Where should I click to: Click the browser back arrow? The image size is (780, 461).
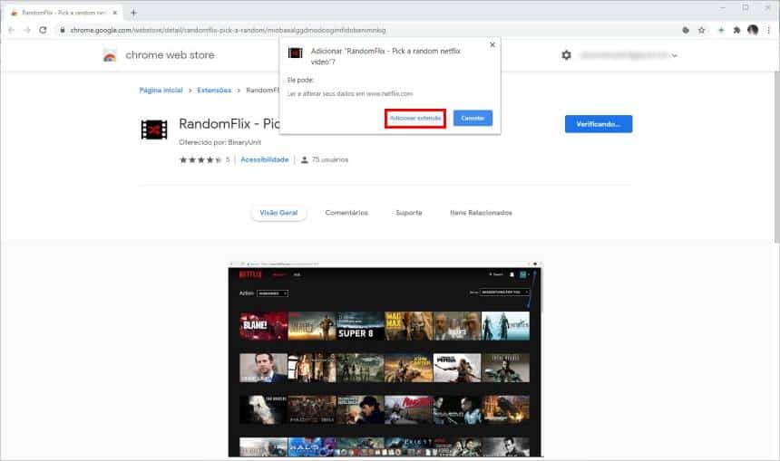(x=11, y=30)
